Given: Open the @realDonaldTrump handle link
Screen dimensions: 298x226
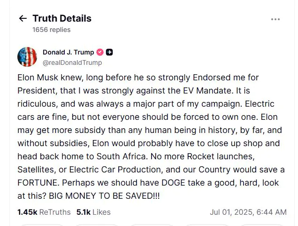Looking at the screenshot, I should pos(72,62).
